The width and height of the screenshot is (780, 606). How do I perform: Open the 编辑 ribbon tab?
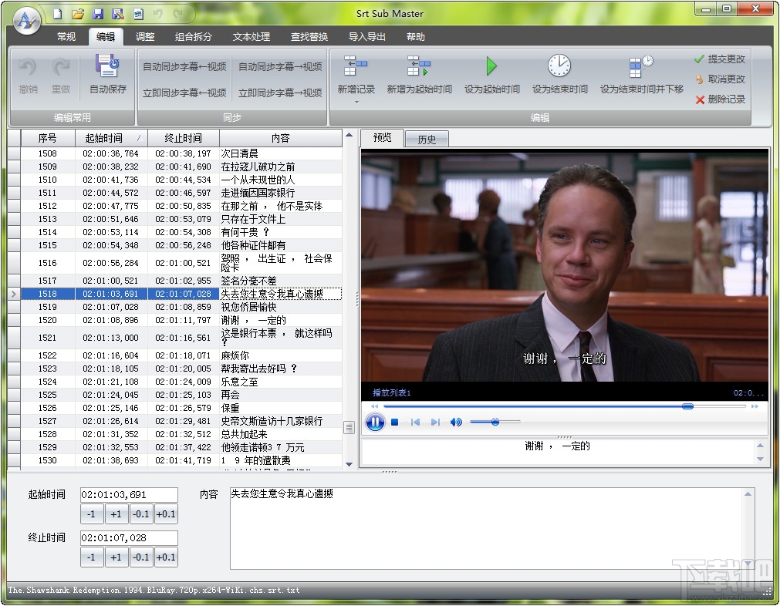click(x=106, y=37)
